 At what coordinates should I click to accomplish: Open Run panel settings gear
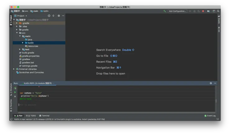pos(211,83)
